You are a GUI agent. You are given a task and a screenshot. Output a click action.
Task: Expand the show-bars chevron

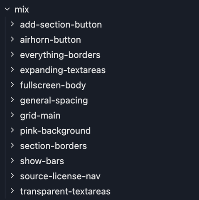[x=12, y=160]
